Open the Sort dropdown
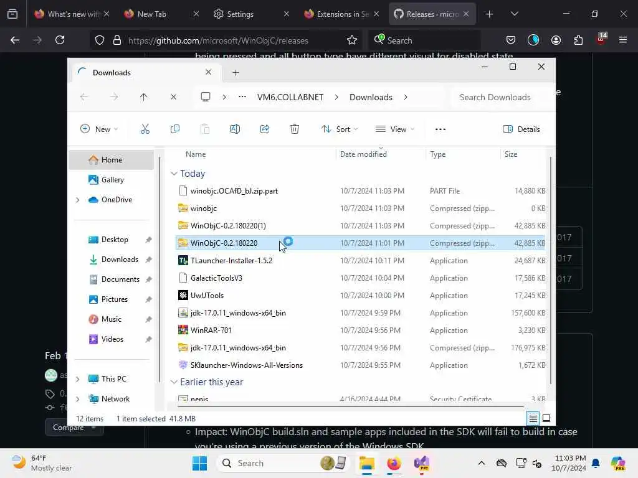This screenshot has height=478, width=638. [340, 129]
